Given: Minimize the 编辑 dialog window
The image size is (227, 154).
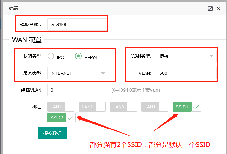Looking at the screenshot, I should [x=202, y=9].
